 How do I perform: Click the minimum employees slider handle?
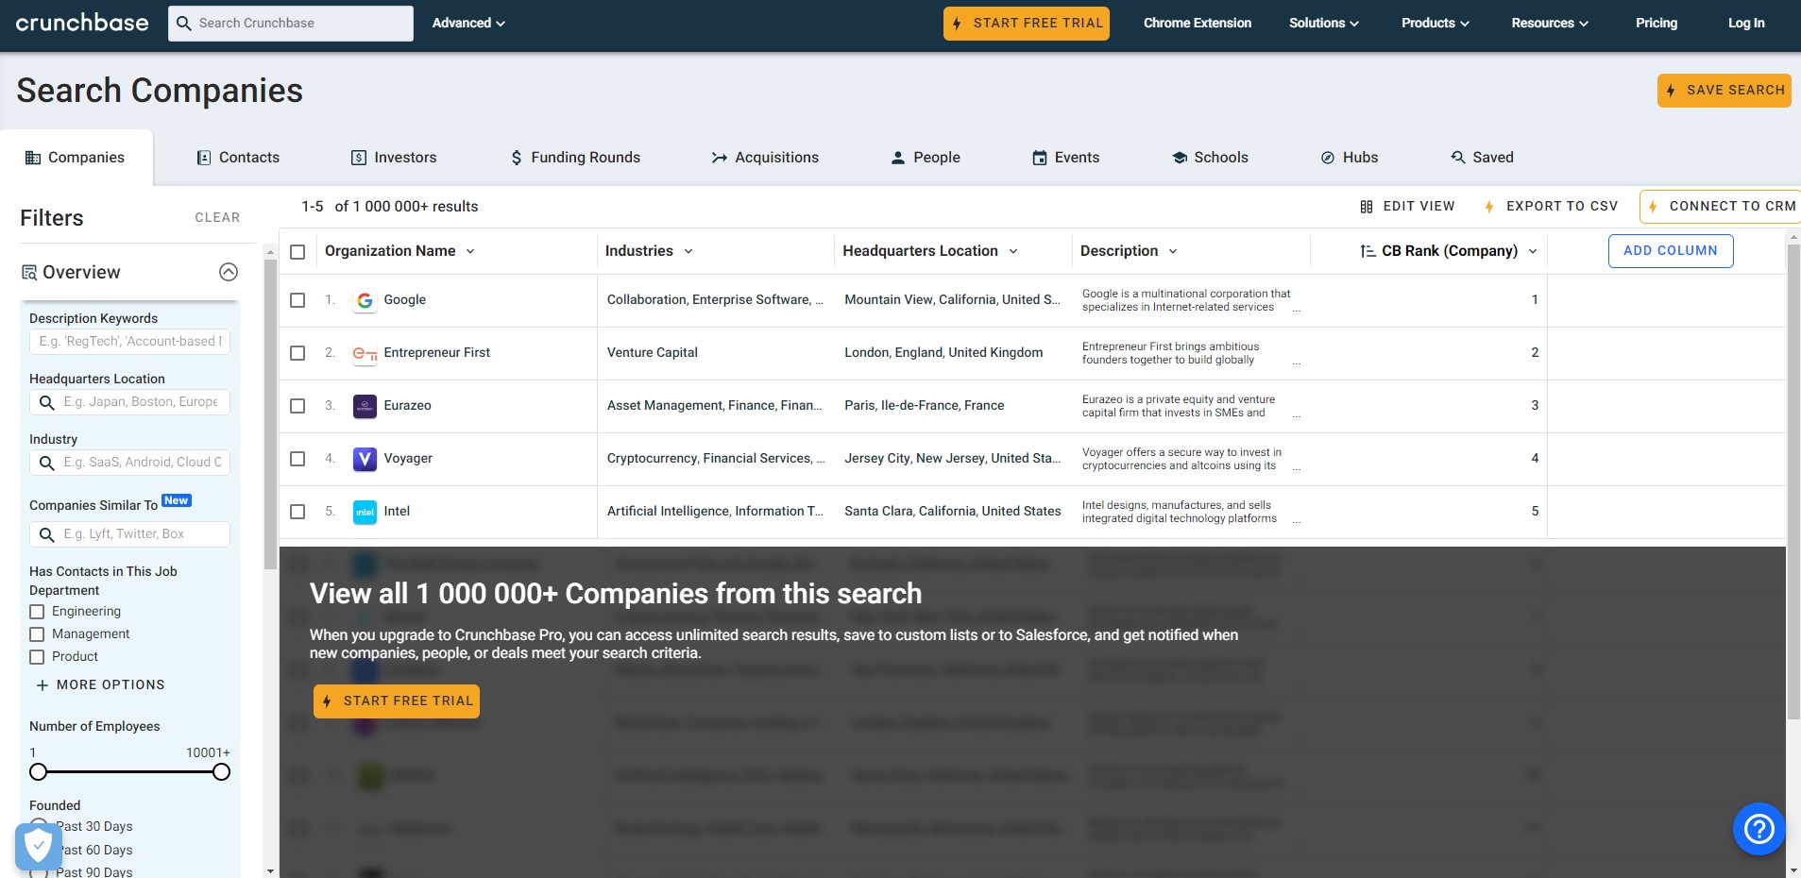coord(38,772)
